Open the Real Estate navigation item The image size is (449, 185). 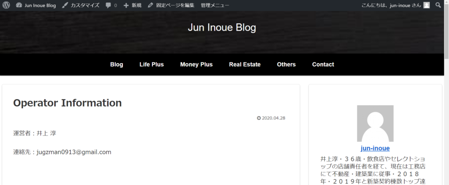click(x=245, y=64)
